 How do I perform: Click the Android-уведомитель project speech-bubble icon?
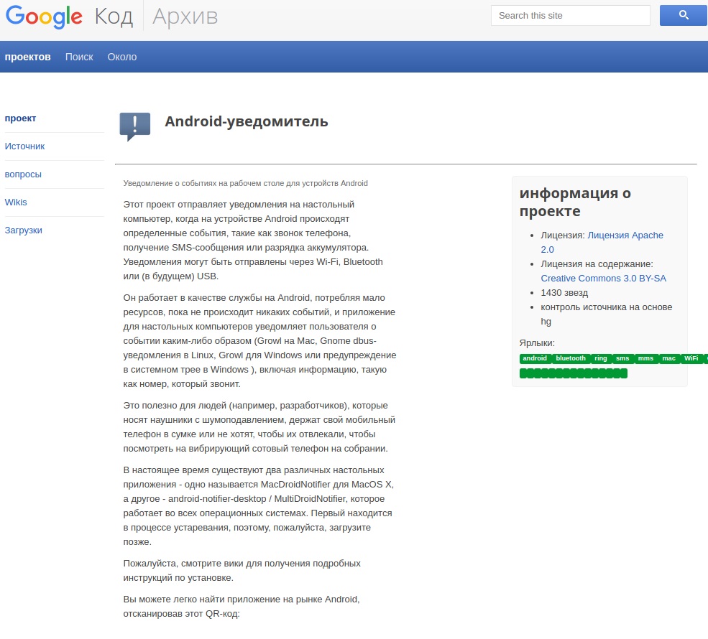coord(134,126)
